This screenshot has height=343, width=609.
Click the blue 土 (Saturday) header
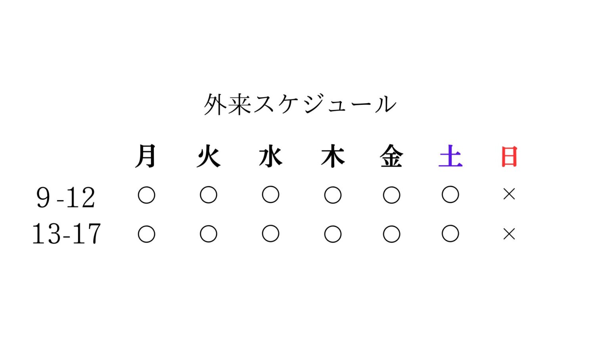pyautogui.click(x=450, y=156)
